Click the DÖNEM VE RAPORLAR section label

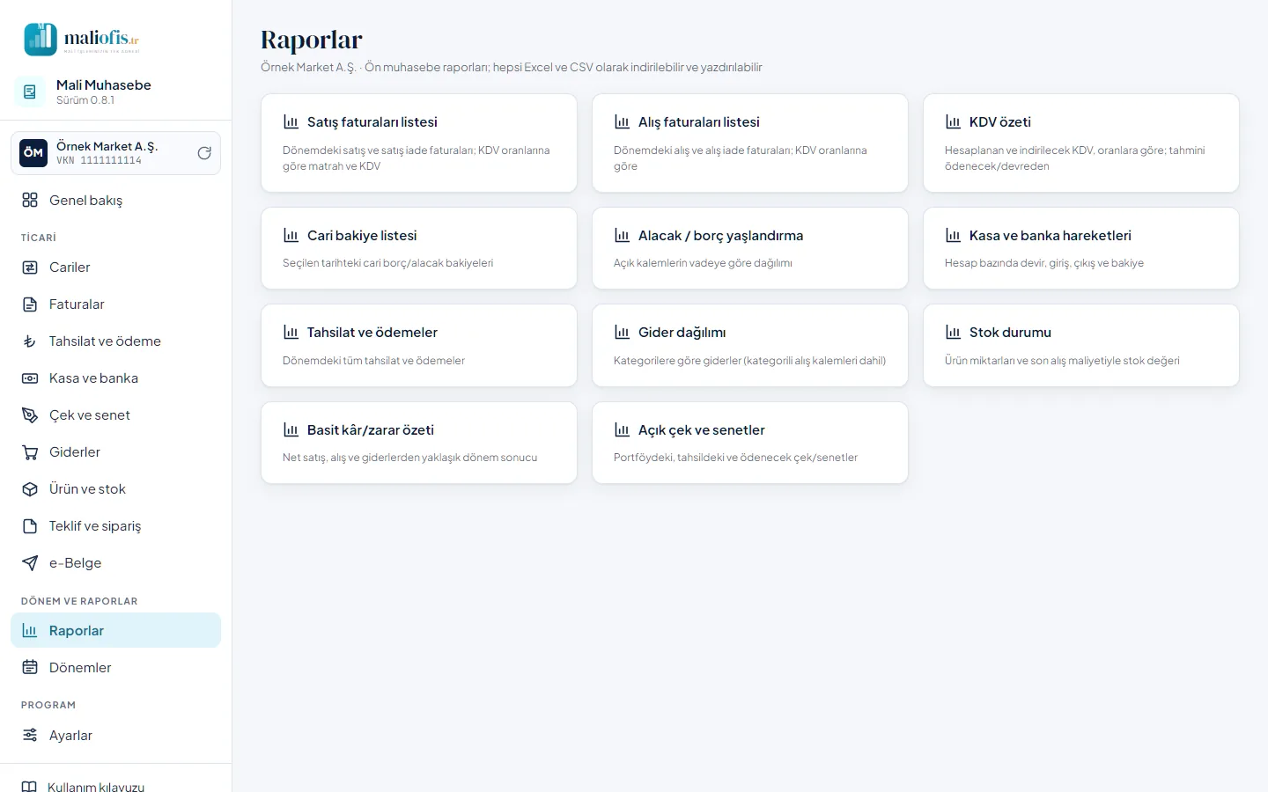(x=79, y=601)
